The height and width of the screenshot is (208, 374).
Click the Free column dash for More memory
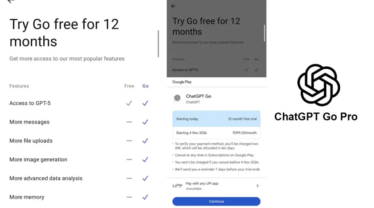pos(129,197)
